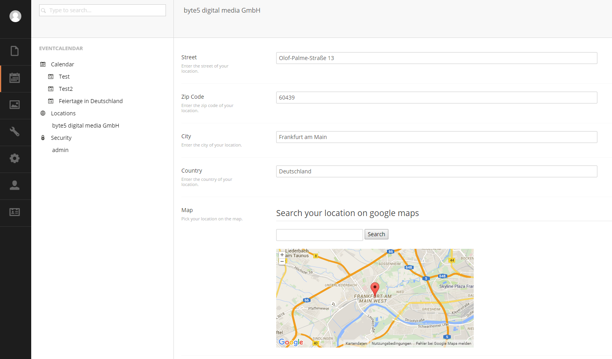Image resolution: width=612 pixels, height=359 pixels.
Task: Click the Street field label
Action: (x=189, y=57)
